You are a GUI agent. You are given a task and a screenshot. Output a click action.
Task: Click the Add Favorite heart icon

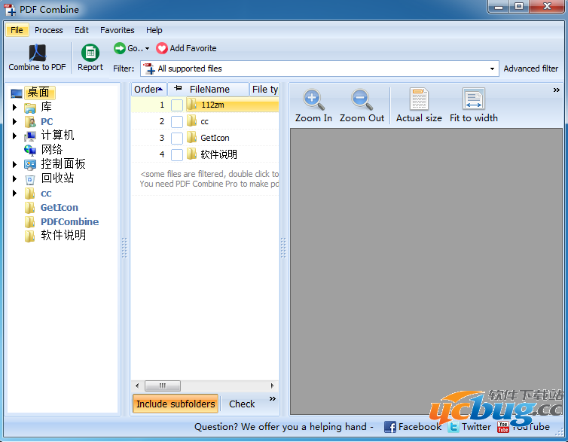pos(162,48)
